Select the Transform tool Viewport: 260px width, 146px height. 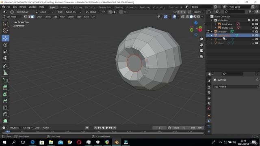(5, 58)
